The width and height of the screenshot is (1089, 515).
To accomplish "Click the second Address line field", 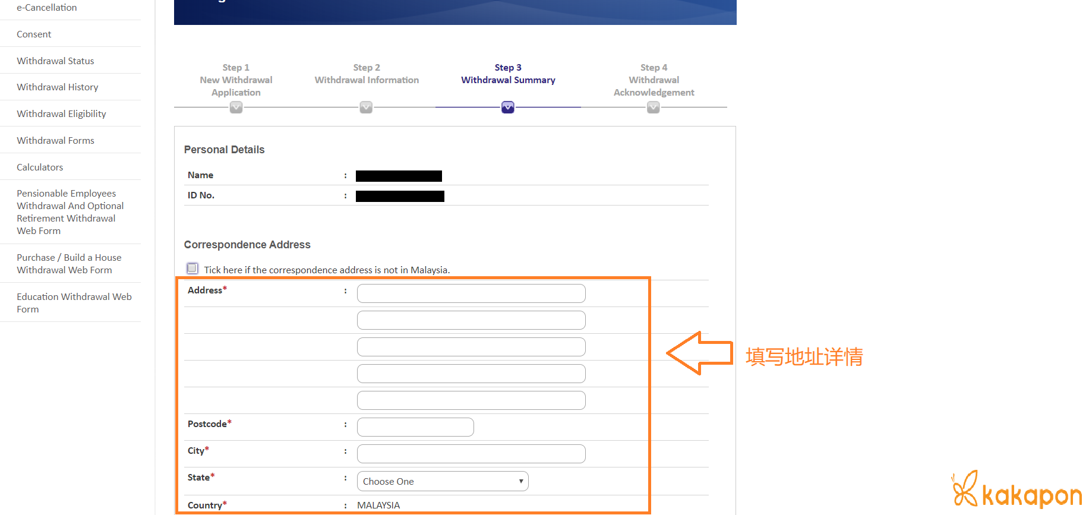I will point(471,320).
